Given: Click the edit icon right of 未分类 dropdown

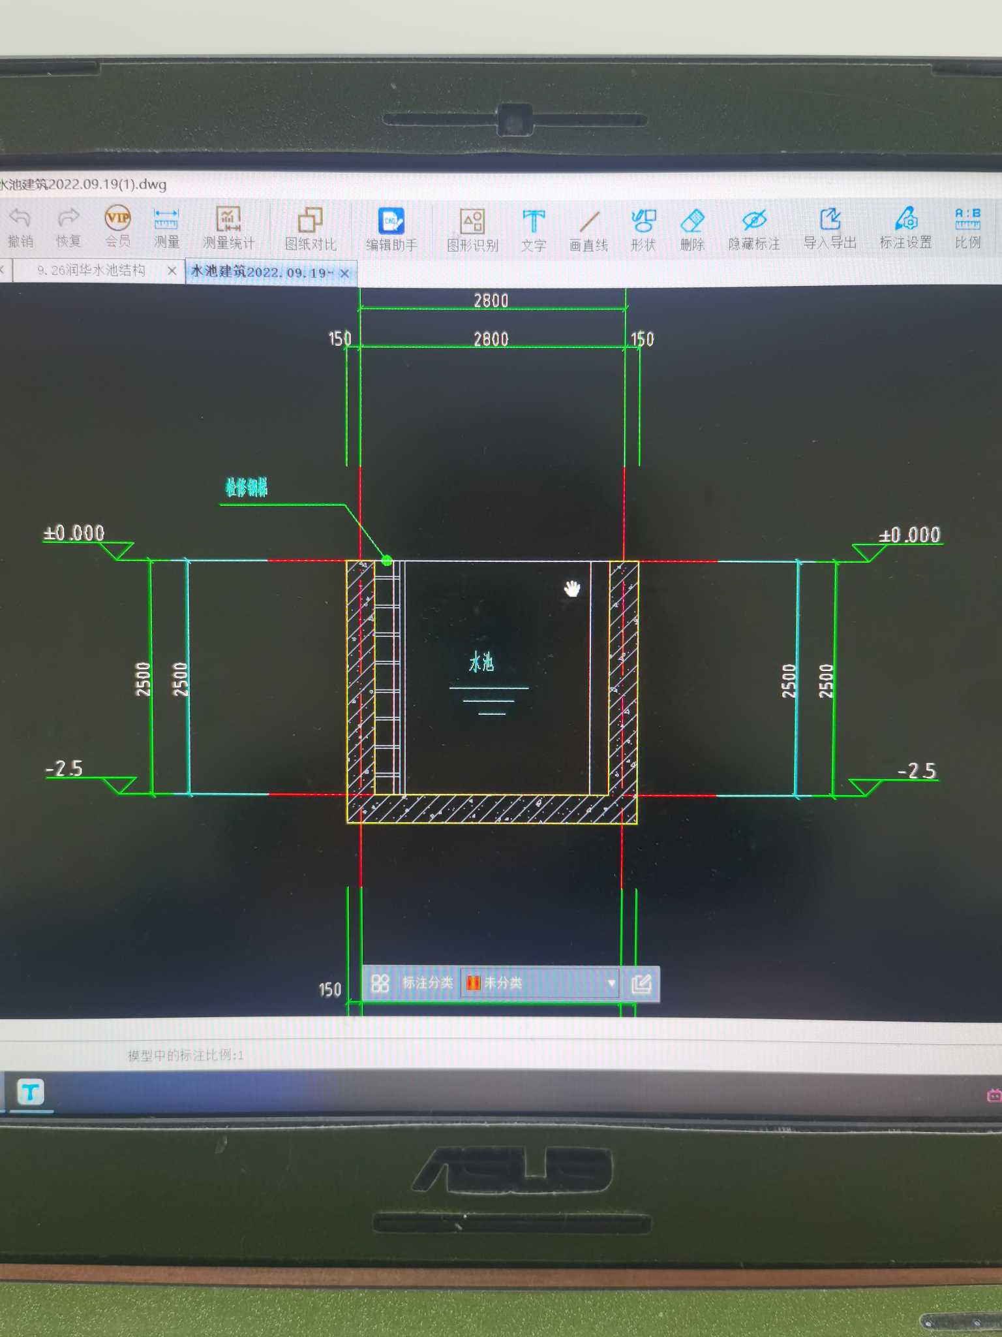Looking at the screenshot, I should 642,983.
